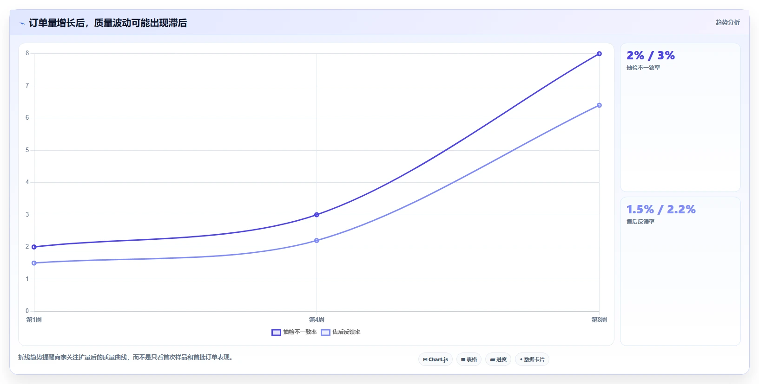Click the 售后反馈率 data point at 第4周
759x384 pixels.
[317, 240]
